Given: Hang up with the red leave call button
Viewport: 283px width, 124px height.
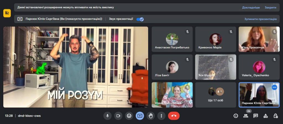Looking at the screenshot, I should [x=174, y=116].
